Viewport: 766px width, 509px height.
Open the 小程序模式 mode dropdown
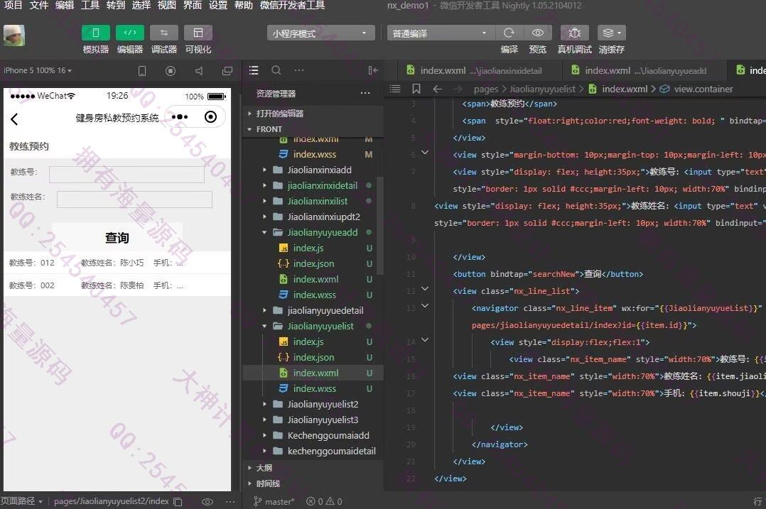point(320,33)
